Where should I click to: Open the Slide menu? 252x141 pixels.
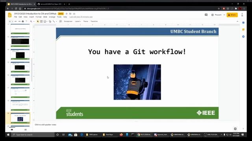(45, 17)
